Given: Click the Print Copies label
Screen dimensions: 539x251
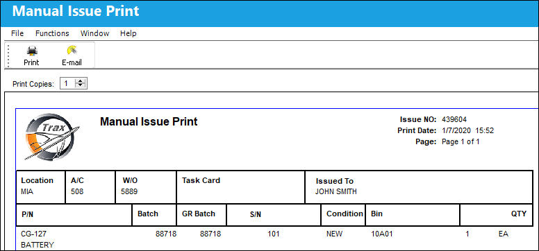Looking at the screenshot, I should 33,84.
